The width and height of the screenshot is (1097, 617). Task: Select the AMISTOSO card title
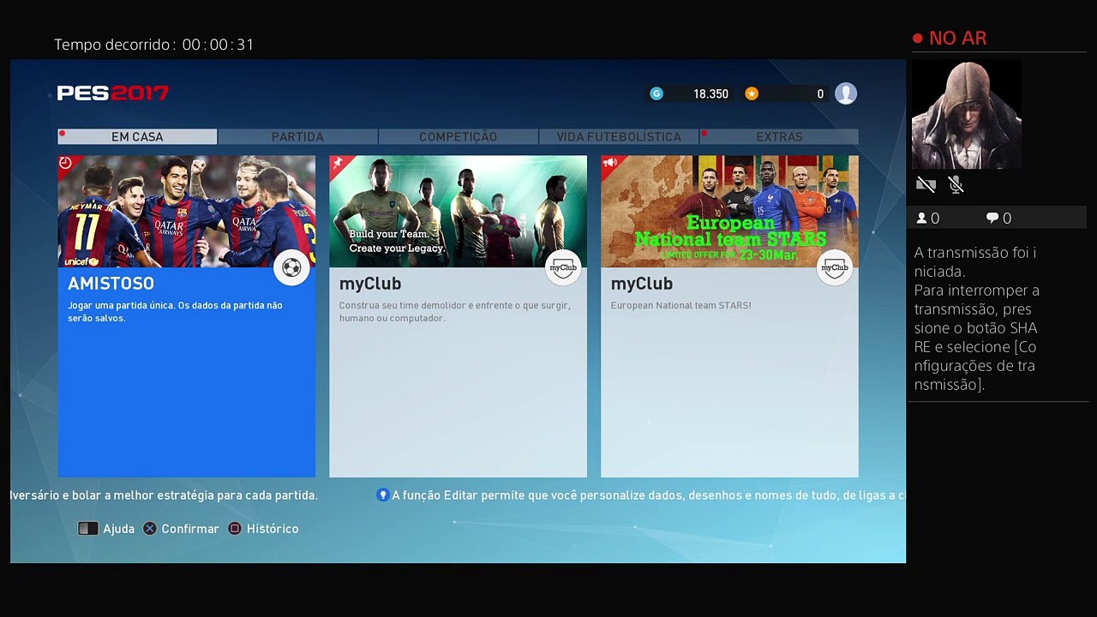point(111,284)
